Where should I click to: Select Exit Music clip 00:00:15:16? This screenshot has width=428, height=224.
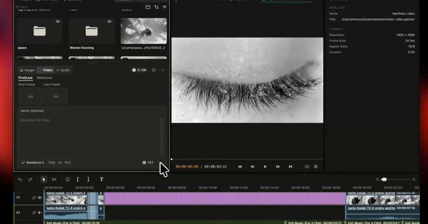[164, 223]
